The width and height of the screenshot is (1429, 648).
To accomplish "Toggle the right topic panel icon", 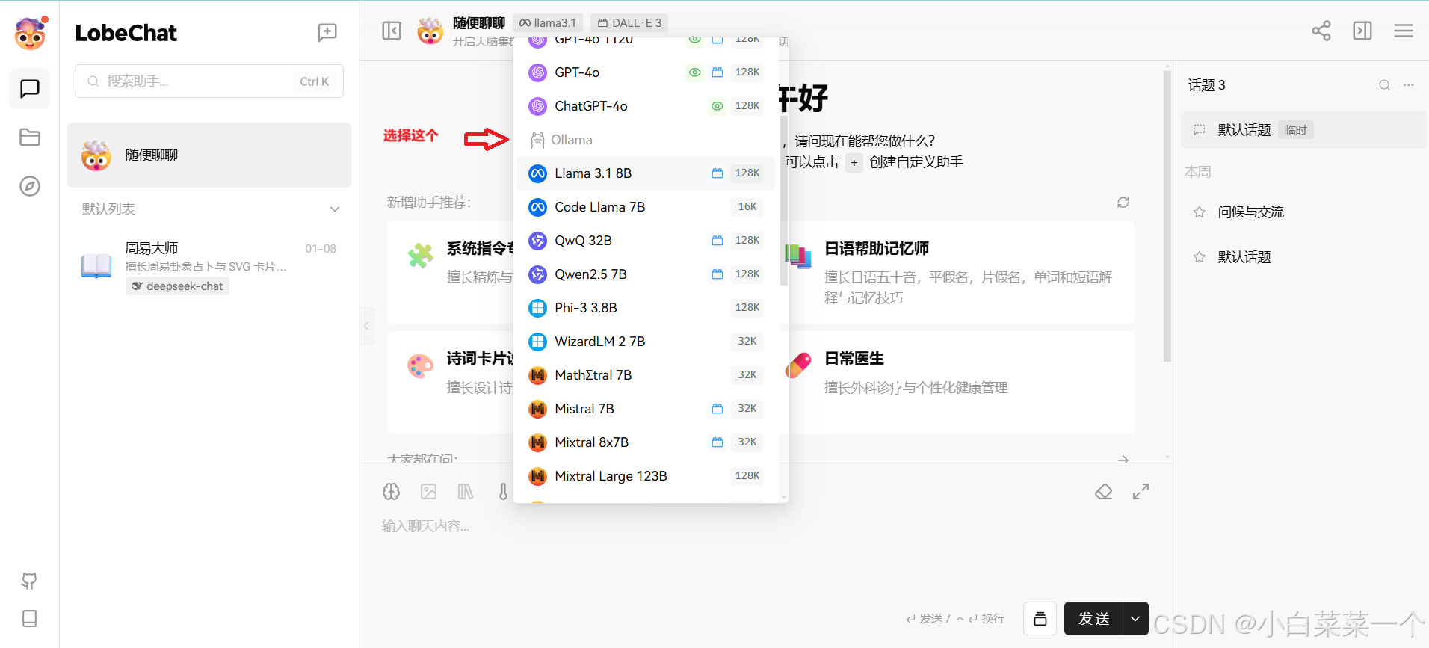I will (1362, 31).
